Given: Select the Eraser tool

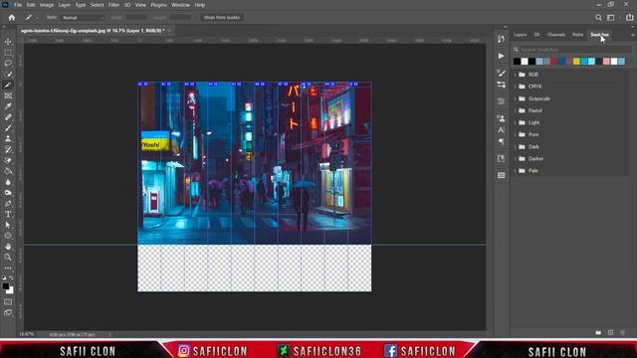Looking at the screenshot, I should (x=8, y=160).
